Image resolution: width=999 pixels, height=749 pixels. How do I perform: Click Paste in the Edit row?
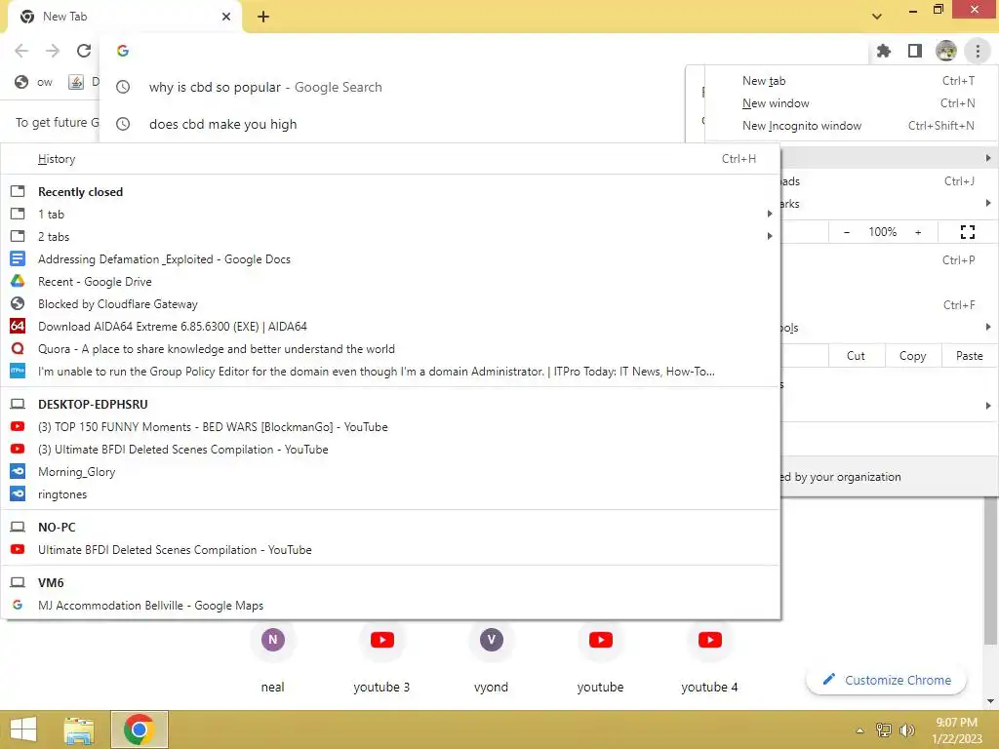[x=969, y=355]
